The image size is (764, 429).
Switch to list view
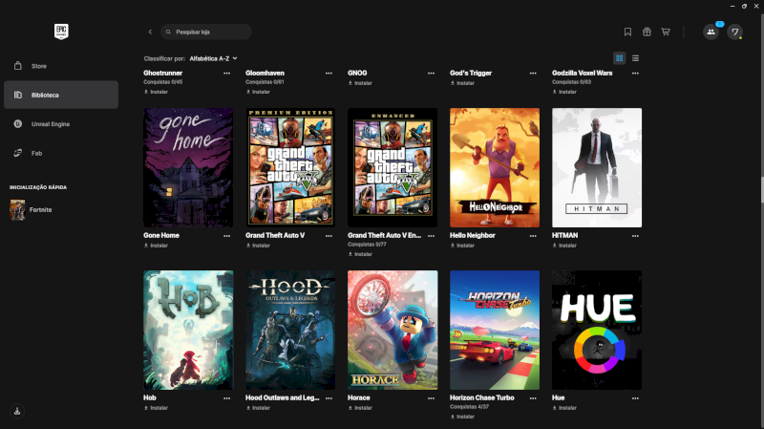(x=635, y=58)
